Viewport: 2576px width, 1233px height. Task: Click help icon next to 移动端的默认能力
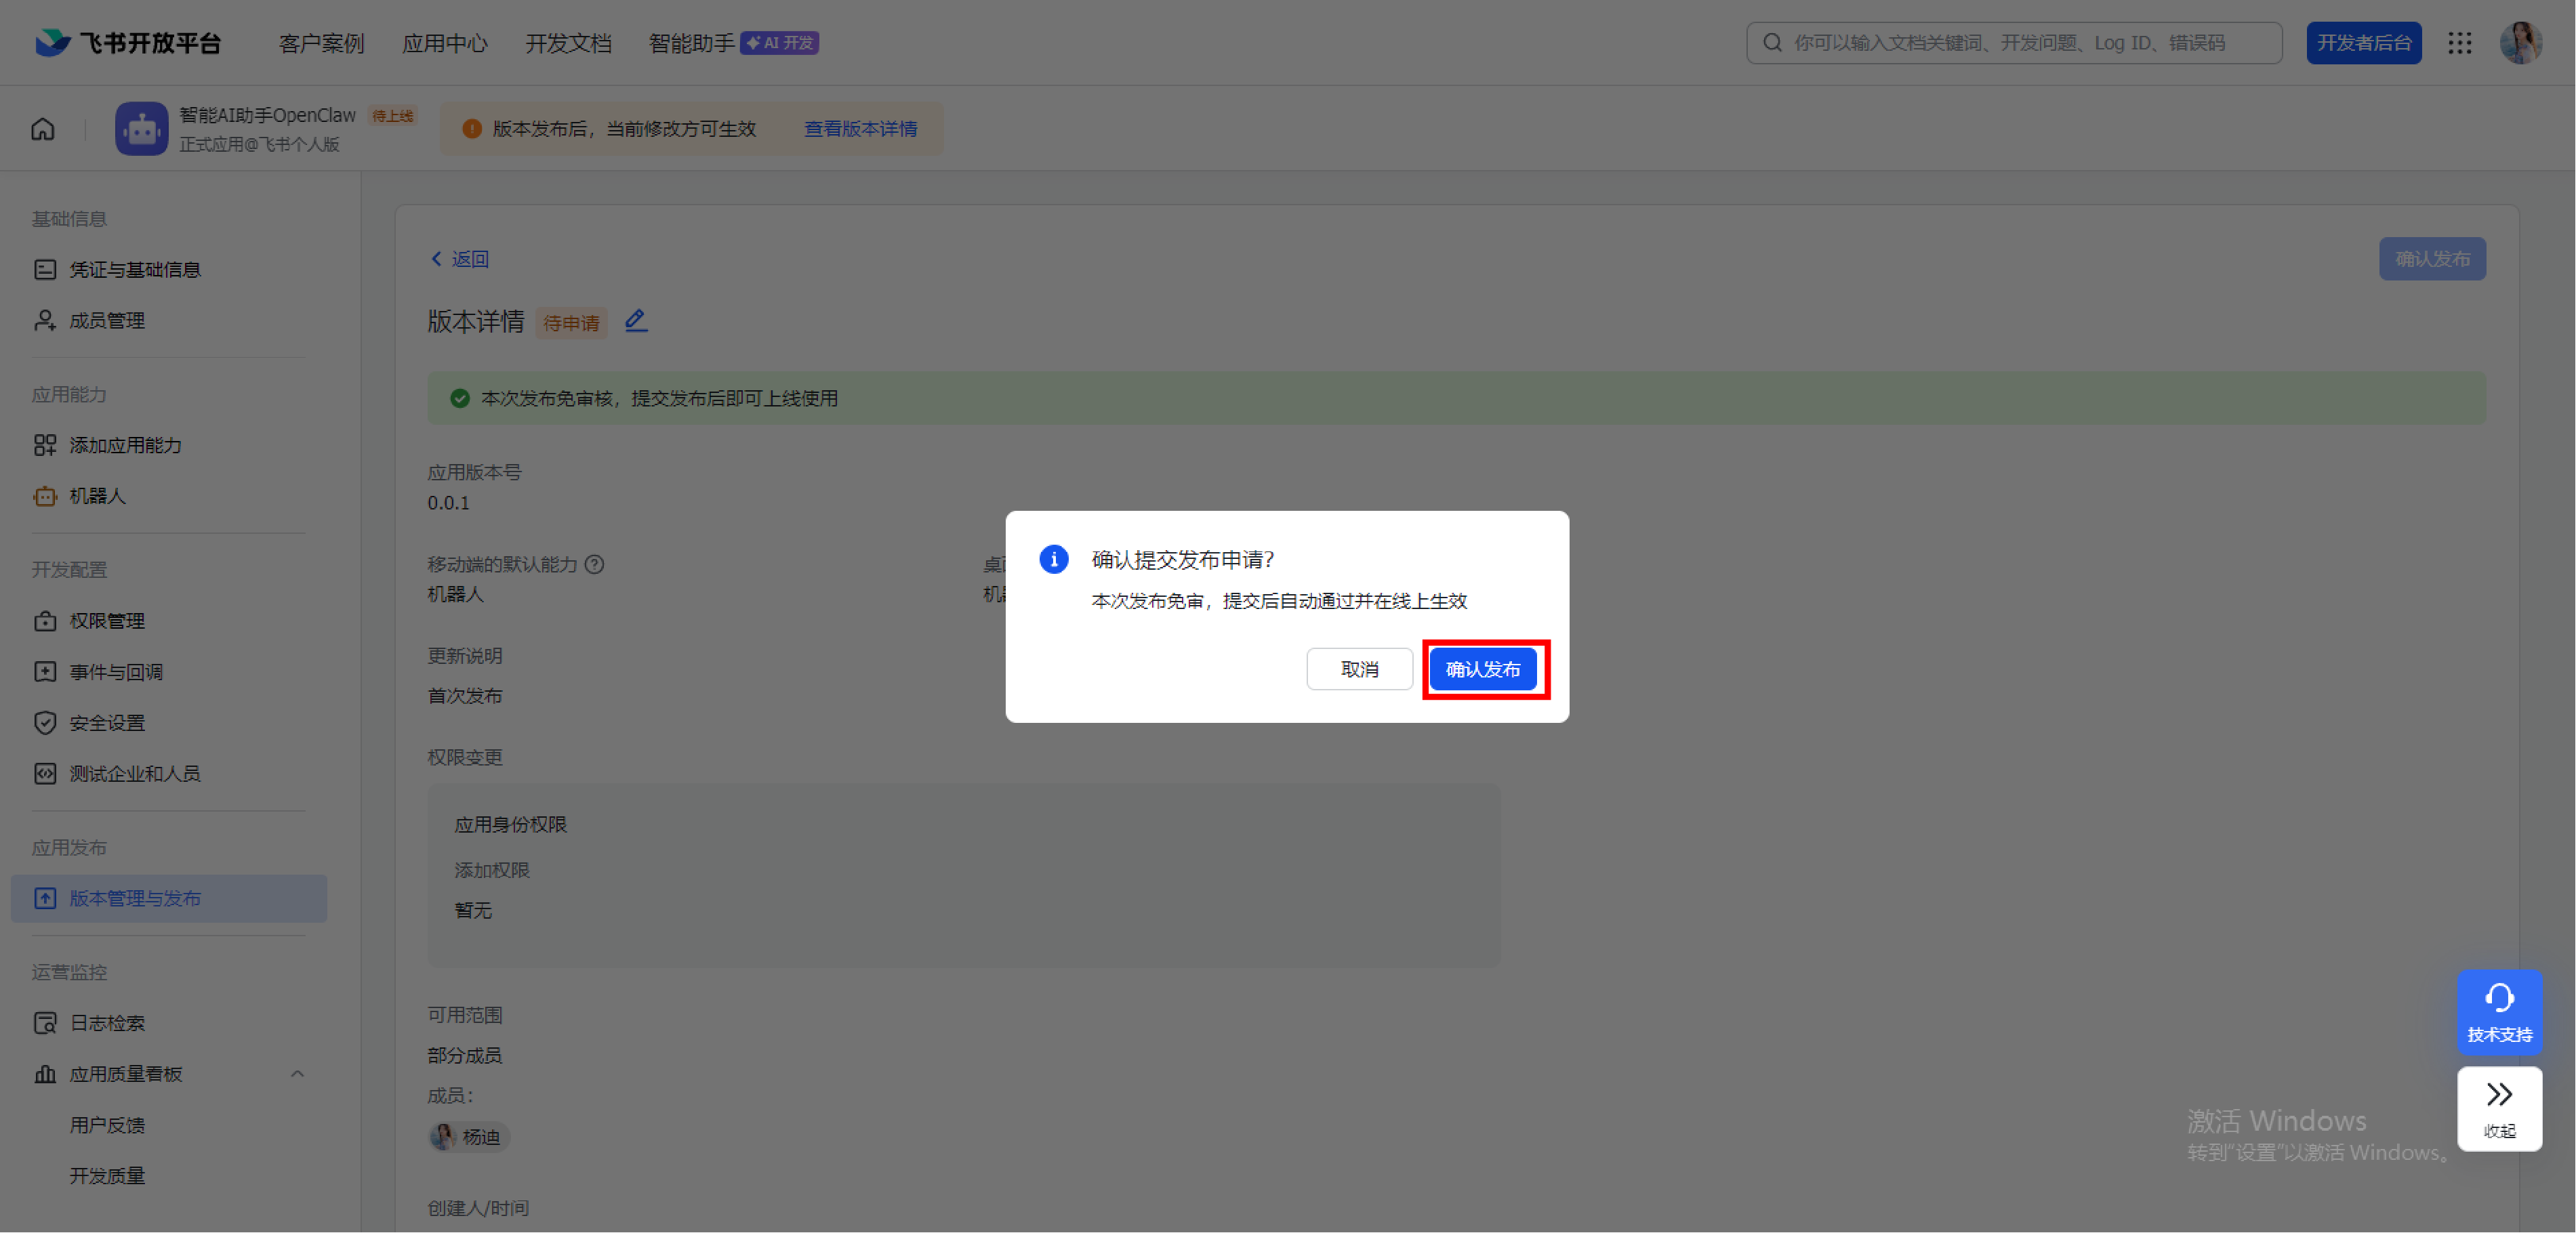594,564
